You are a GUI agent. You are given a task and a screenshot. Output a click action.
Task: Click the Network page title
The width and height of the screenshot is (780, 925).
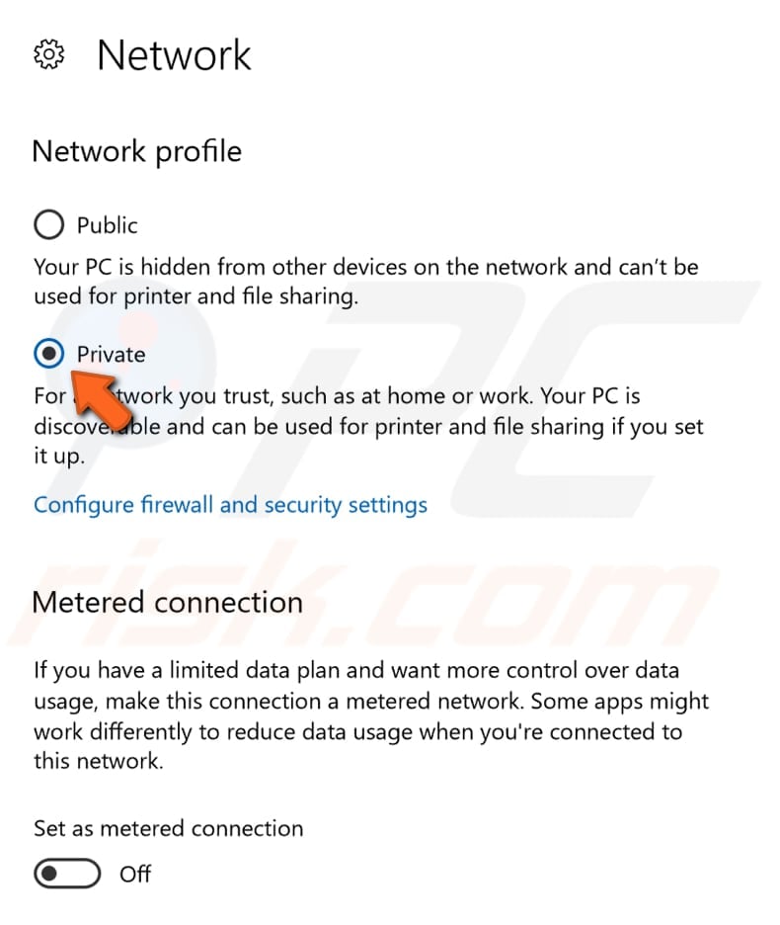174,55
